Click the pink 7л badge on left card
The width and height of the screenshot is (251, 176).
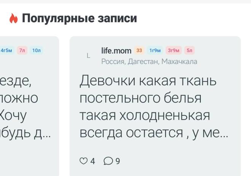pos(22,51)
